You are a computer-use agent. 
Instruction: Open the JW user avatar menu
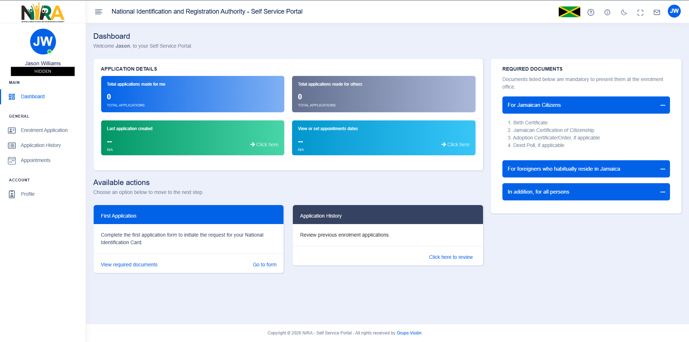674,11
